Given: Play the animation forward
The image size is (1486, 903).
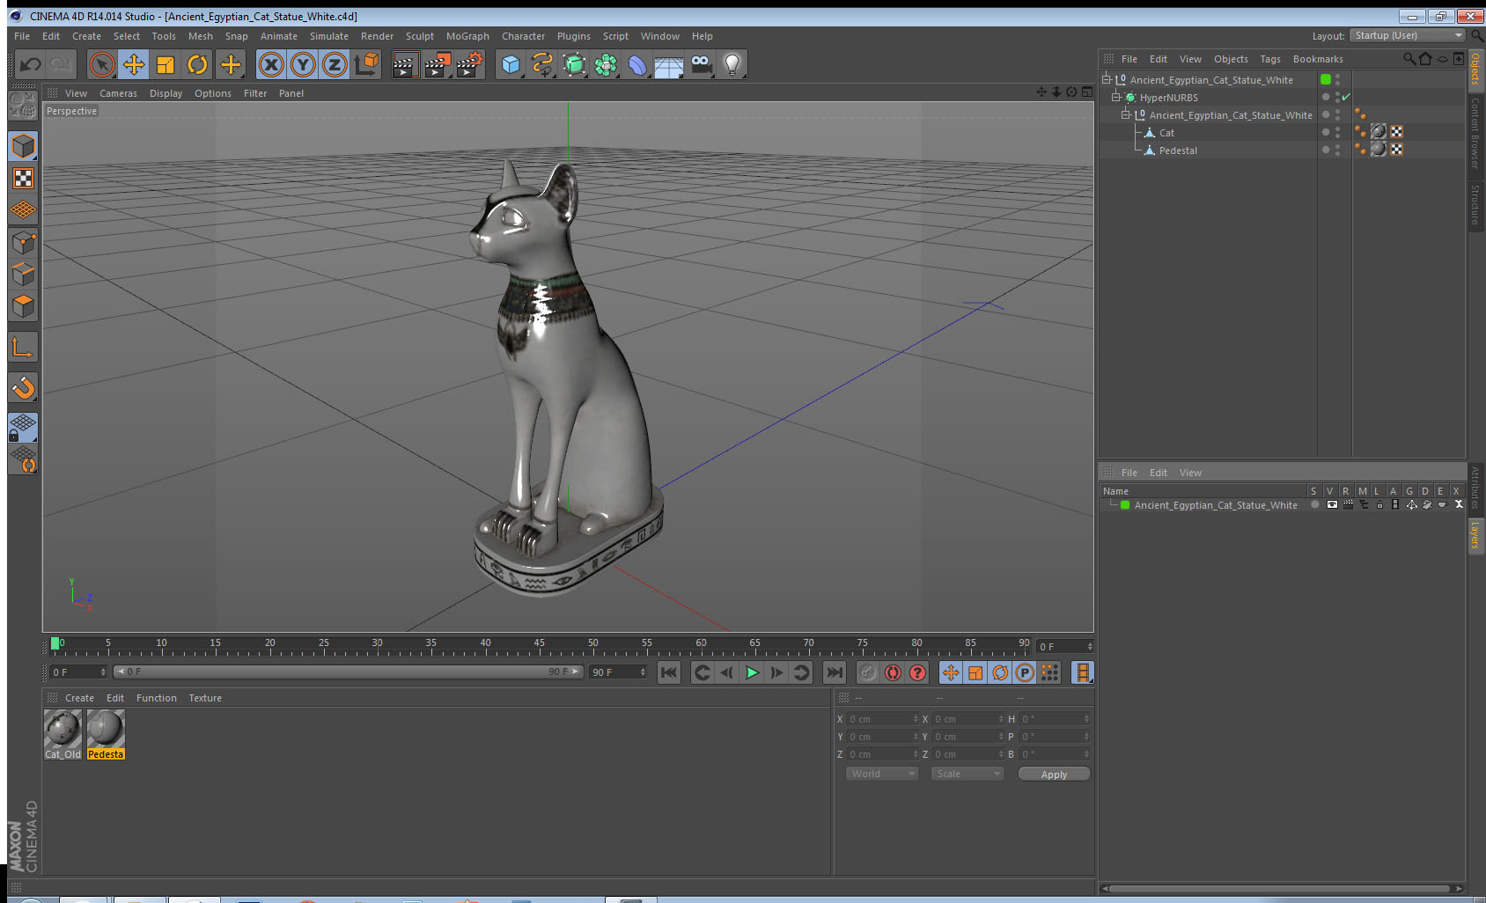Looking at the screenshot, I should [752, 672].
